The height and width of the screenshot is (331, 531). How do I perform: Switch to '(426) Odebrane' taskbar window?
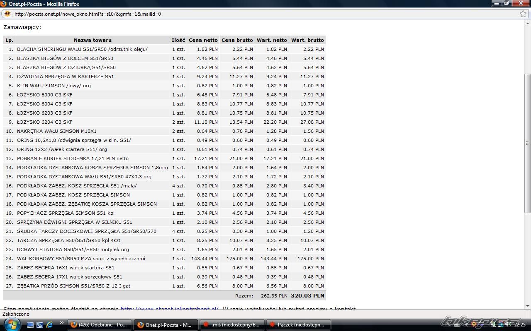pyautogui.click(x=100, y=325)
